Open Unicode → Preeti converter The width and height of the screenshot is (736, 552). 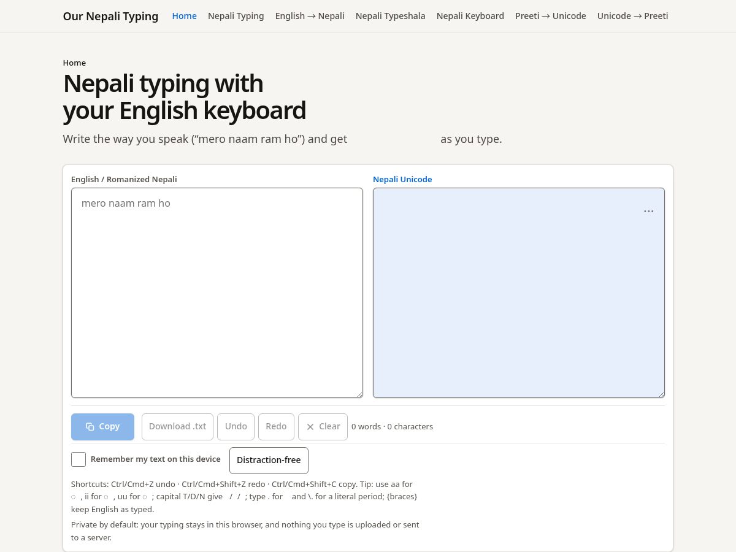(x=633, y=16)
